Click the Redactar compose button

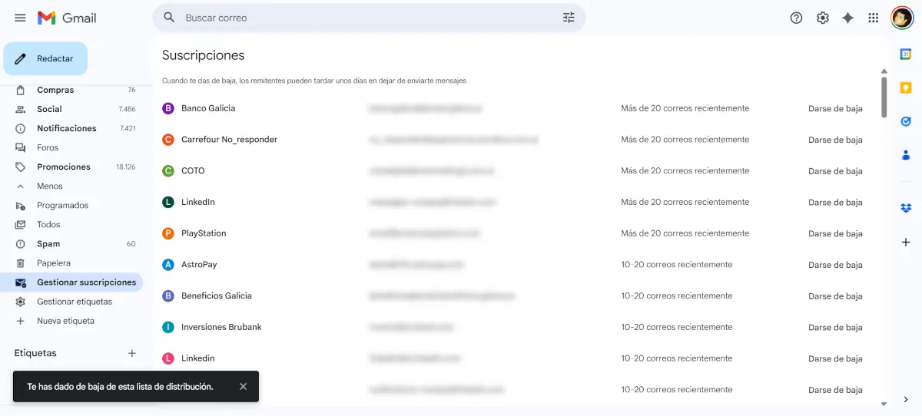click(45, 58)
